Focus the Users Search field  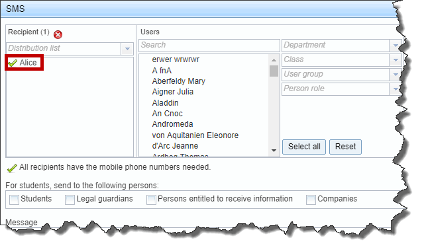click(209, 46)
